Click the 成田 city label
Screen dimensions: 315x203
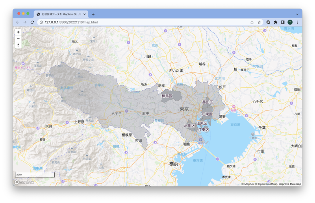(297, 89)
